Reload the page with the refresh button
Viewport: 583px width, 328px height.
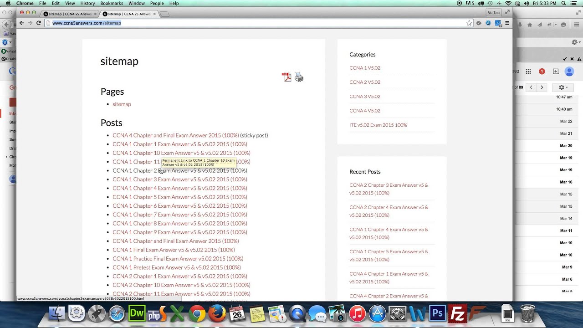(39, 23)
